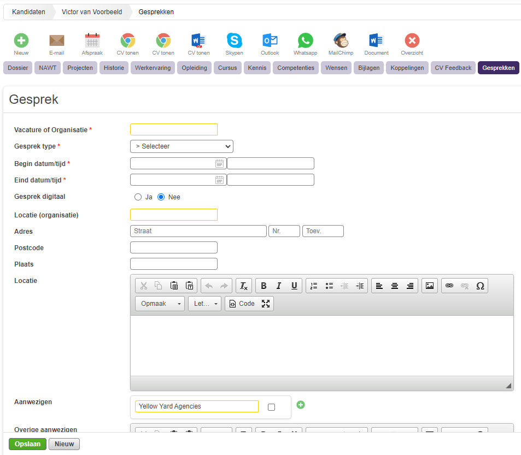Toggle Italic in Locatie editor

pos(279,286)
